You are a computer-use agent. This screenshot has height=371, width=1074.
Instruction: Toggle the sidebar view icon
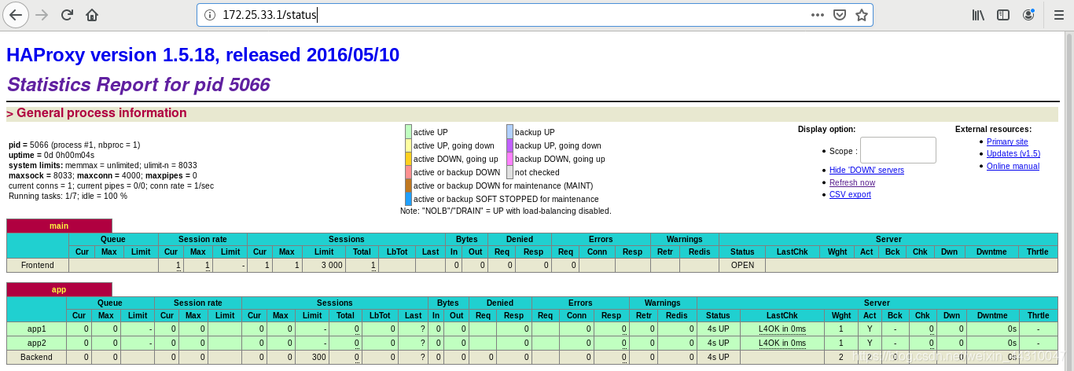(1003, 15)
